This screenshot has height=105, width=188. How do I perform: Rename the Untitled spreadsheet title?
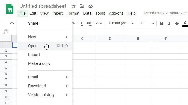43,6
